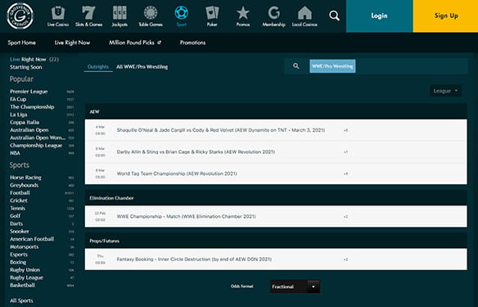The width and height of the screenshot is (478, 307).
Task: Select Championship League in sidebar
Action: pos(36,146)
